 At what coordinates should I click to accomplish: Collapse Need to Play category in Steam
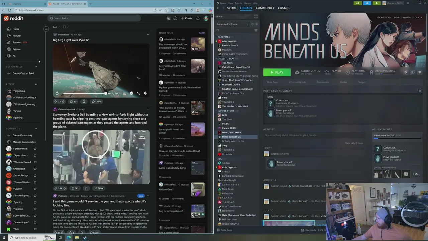[216, 59]
